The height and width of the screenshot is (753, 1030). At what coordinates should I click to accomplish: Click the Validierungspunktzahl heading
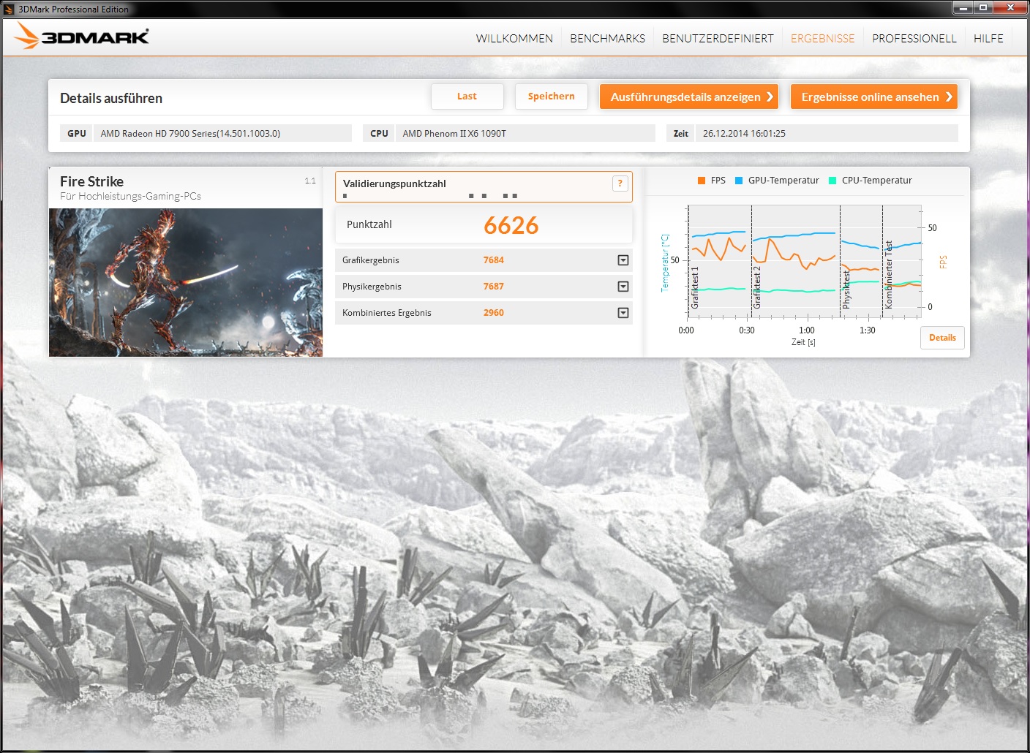pyautogui.click(x=394, y=183)
